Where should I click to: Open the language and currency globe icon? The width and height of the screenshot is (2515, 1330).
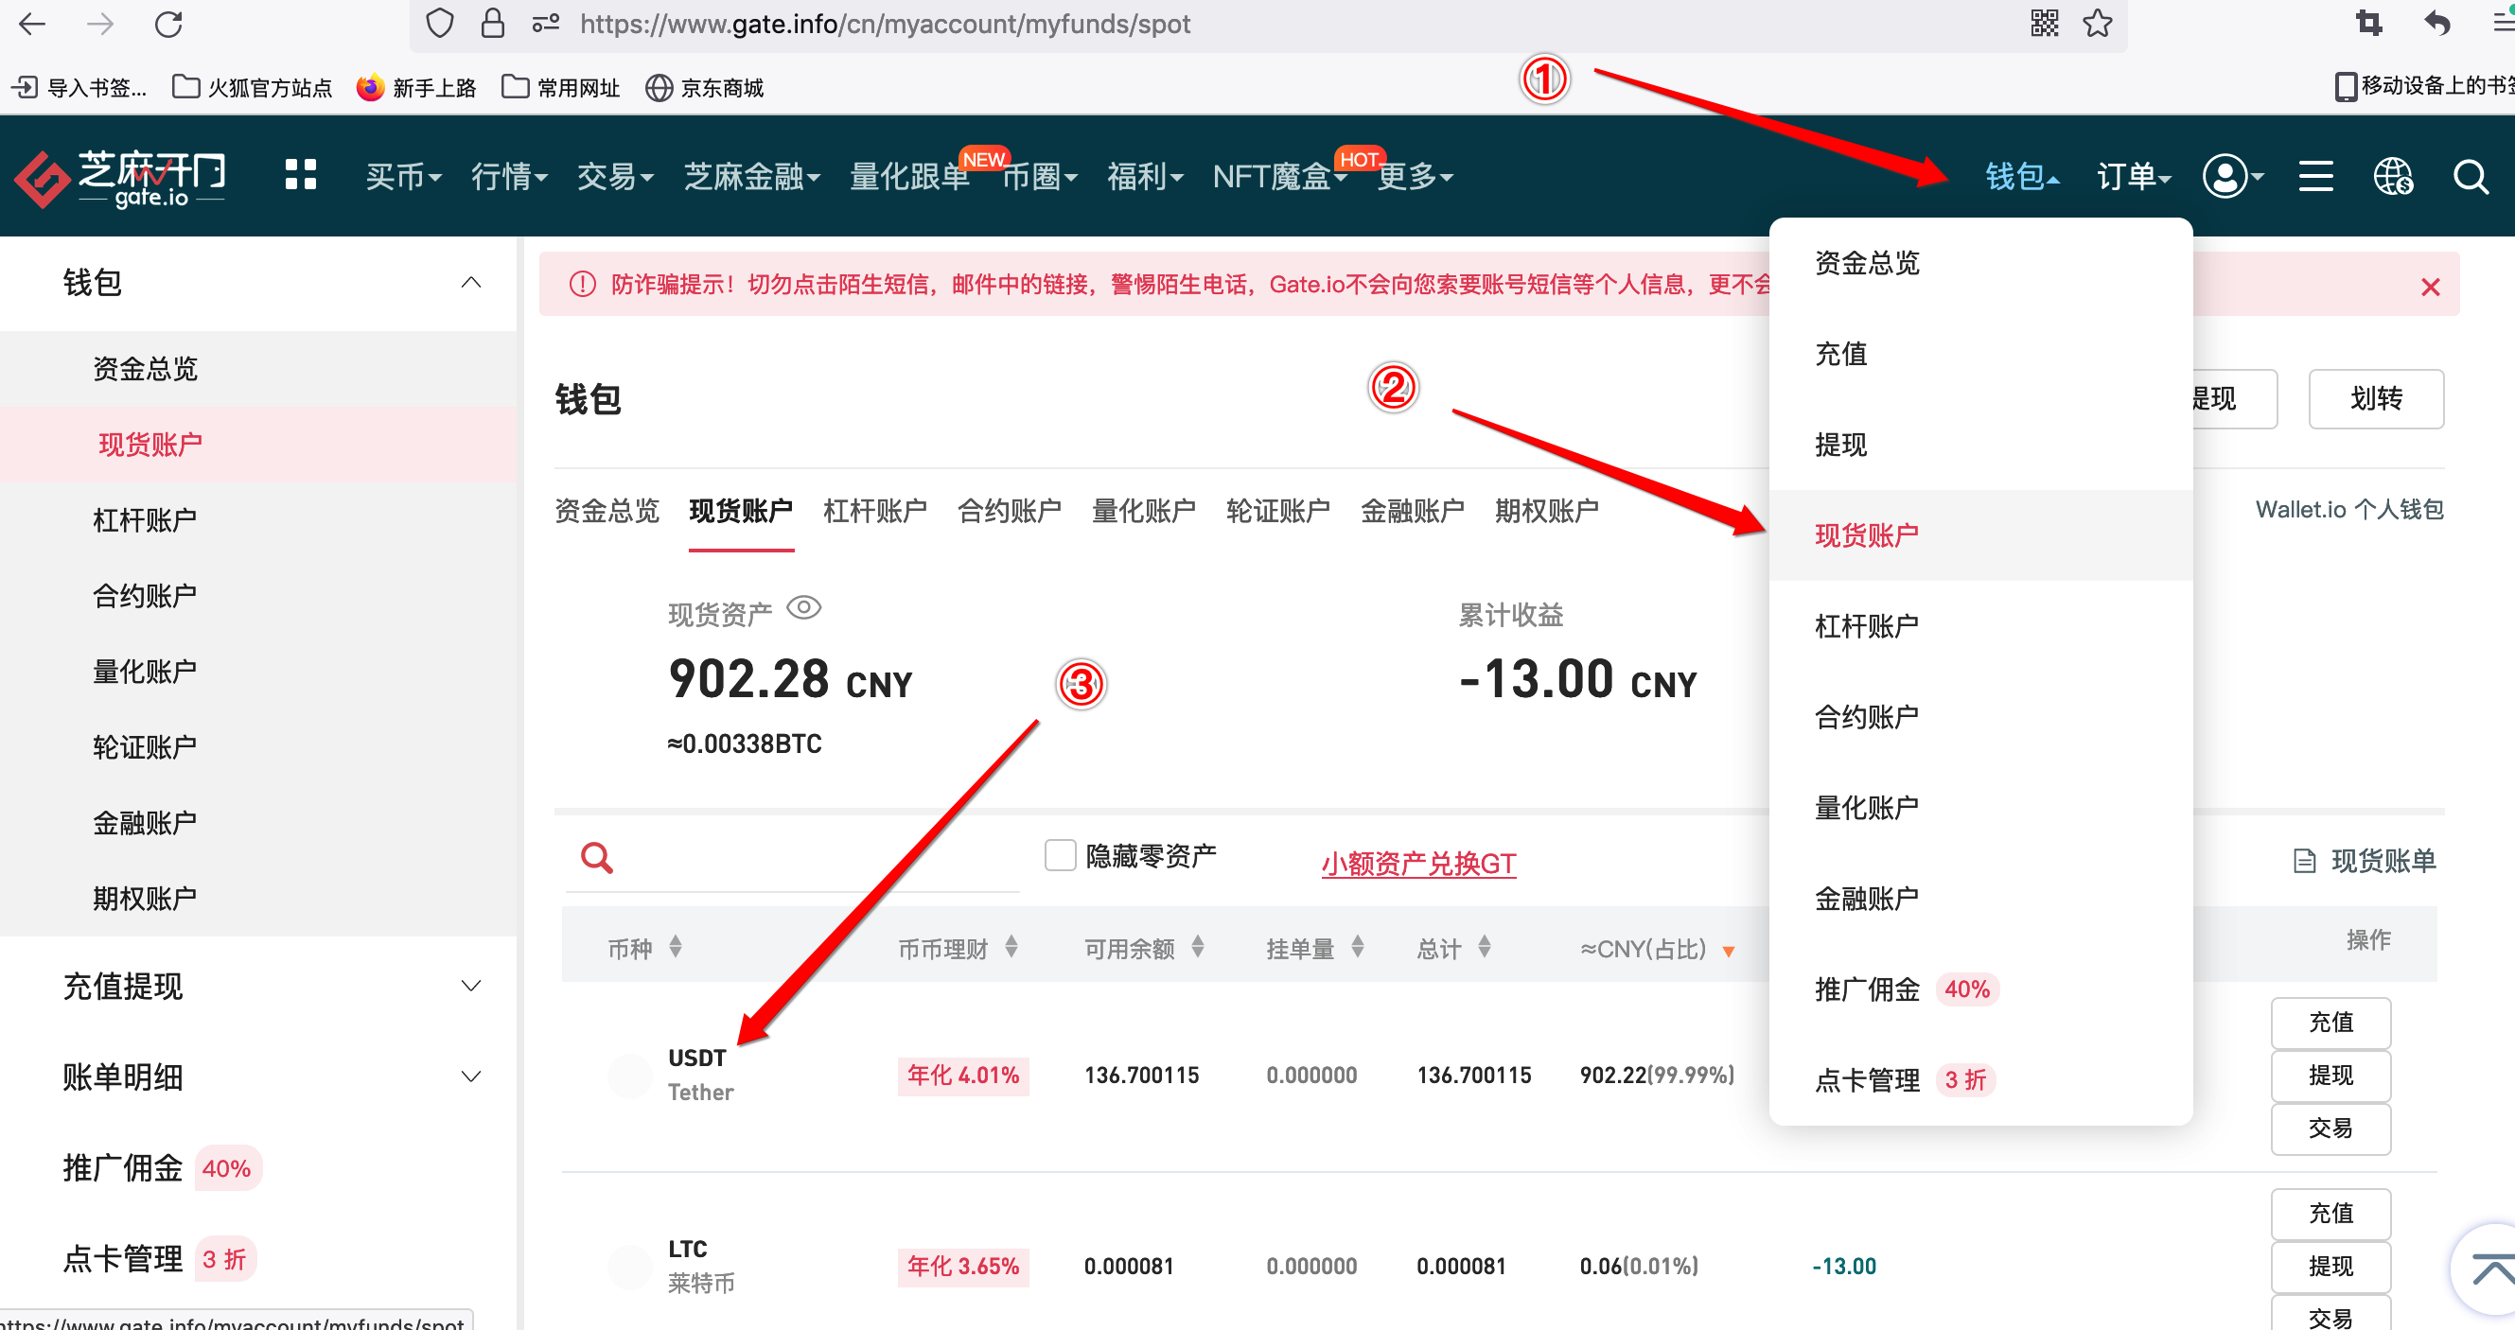2393,177
